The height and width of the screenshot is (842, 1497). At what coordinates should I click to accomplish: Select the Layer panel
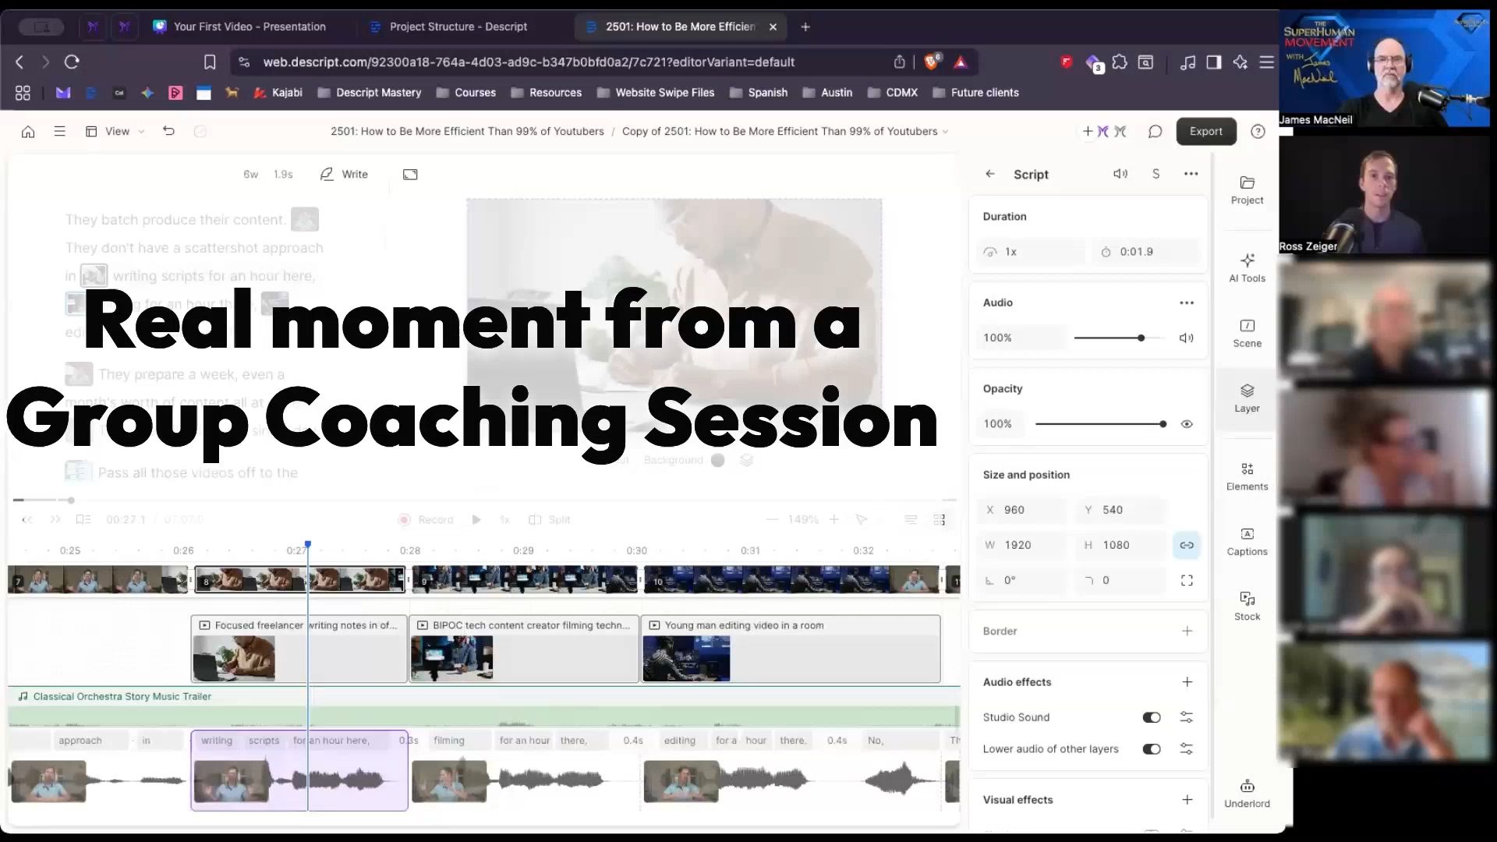1247,398
